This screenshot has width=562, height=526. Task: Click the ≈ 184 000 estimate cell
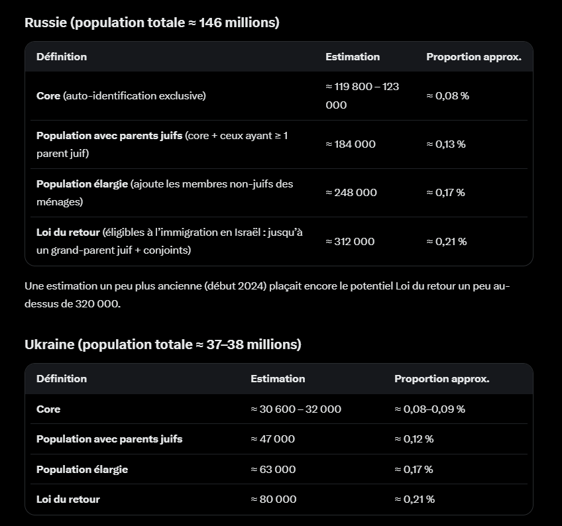(x=350, y=144)
